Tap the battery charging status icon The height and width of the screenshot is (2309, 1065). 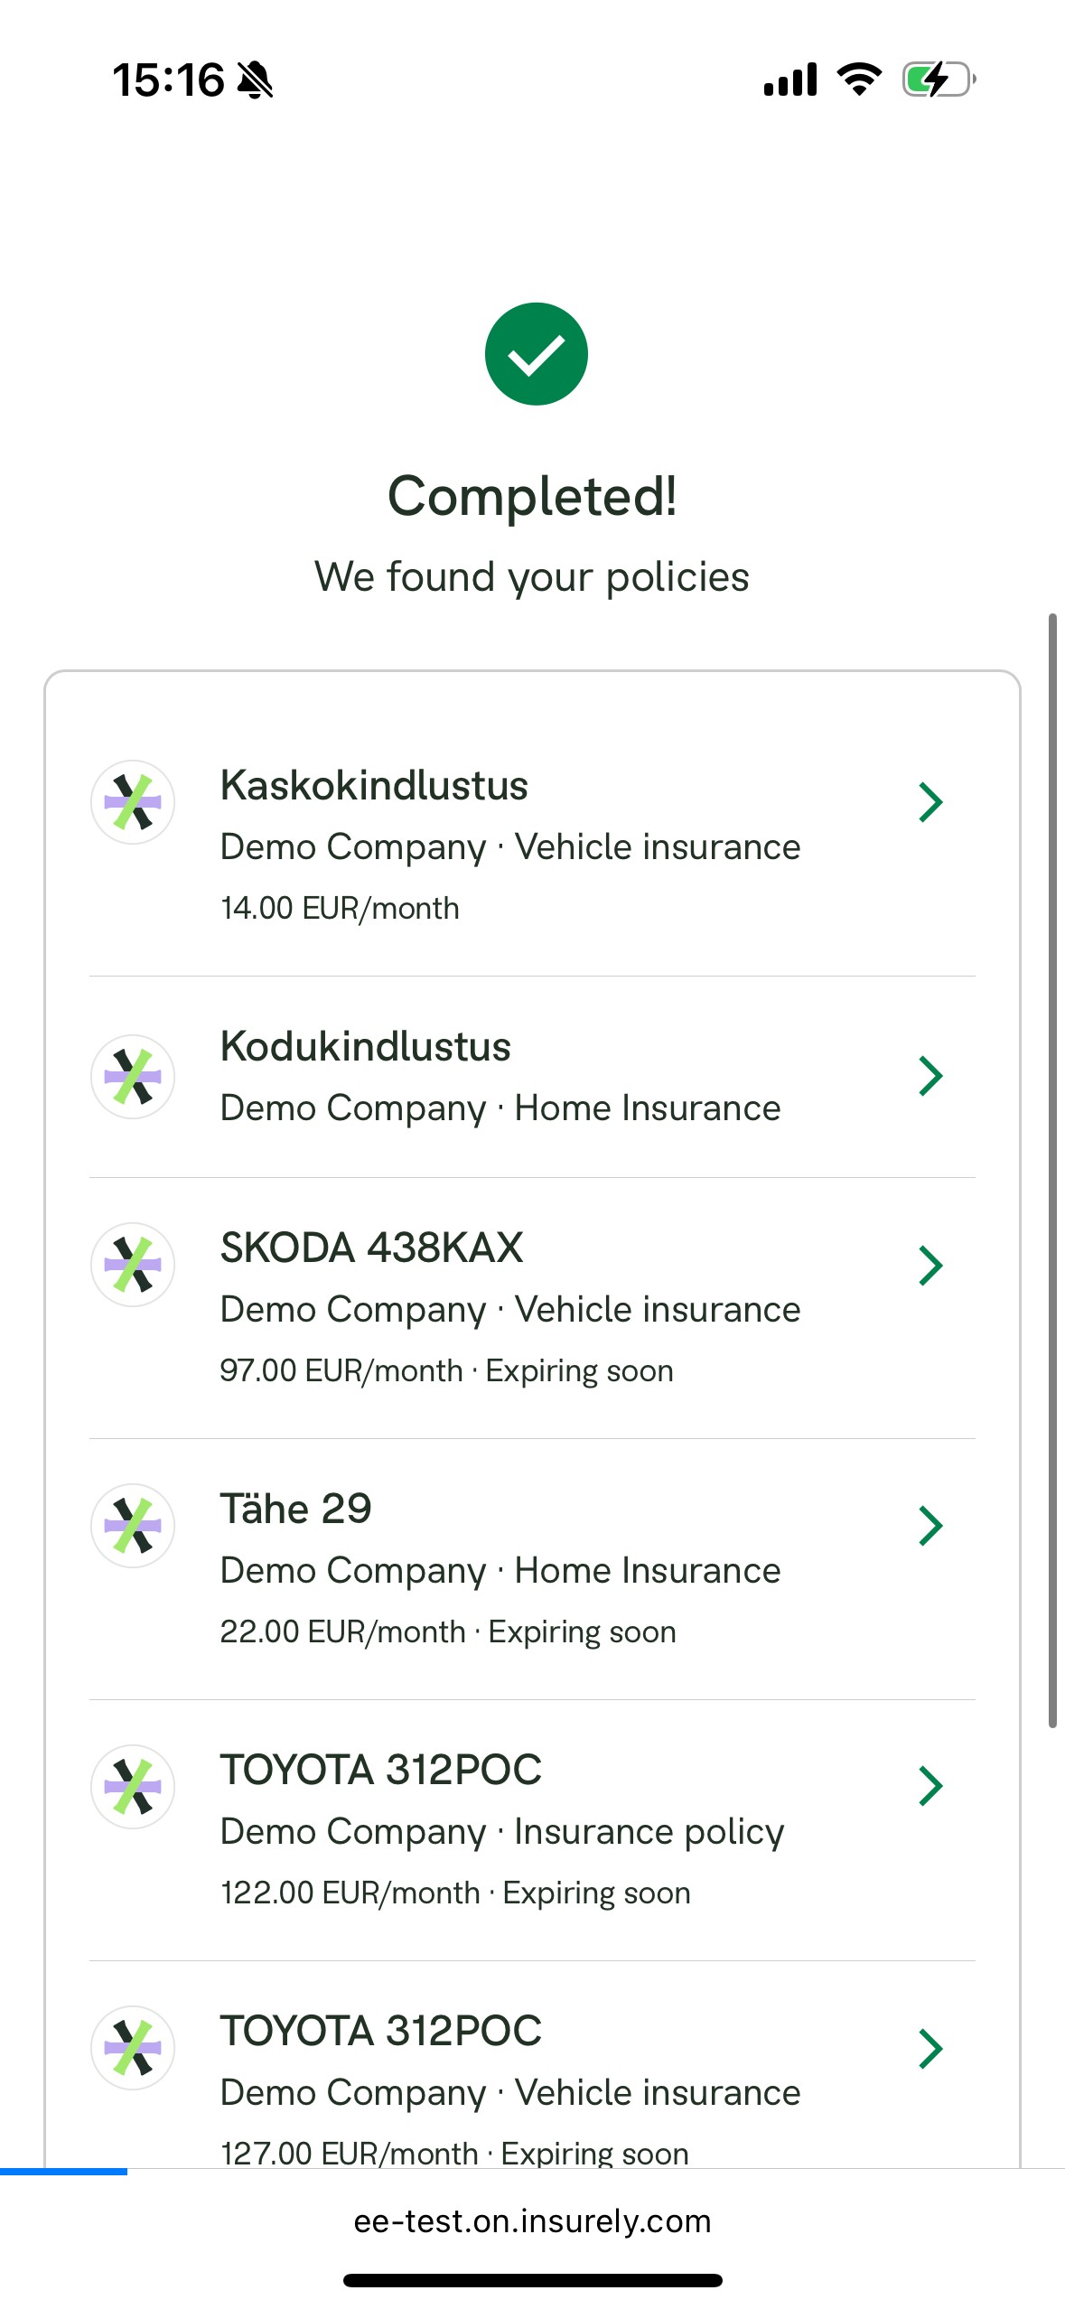tap(939, 79)
